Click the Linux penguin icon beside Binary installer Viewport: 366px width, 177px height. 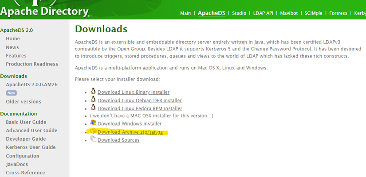tap(93, 91)
